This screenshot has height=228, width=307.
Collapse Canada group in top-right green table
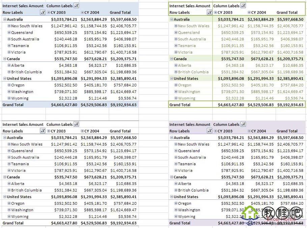point(171,59)
